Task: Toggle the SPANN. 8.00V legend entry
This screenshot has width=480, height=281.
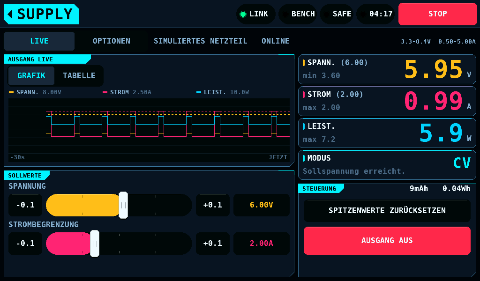Action: 35,92
